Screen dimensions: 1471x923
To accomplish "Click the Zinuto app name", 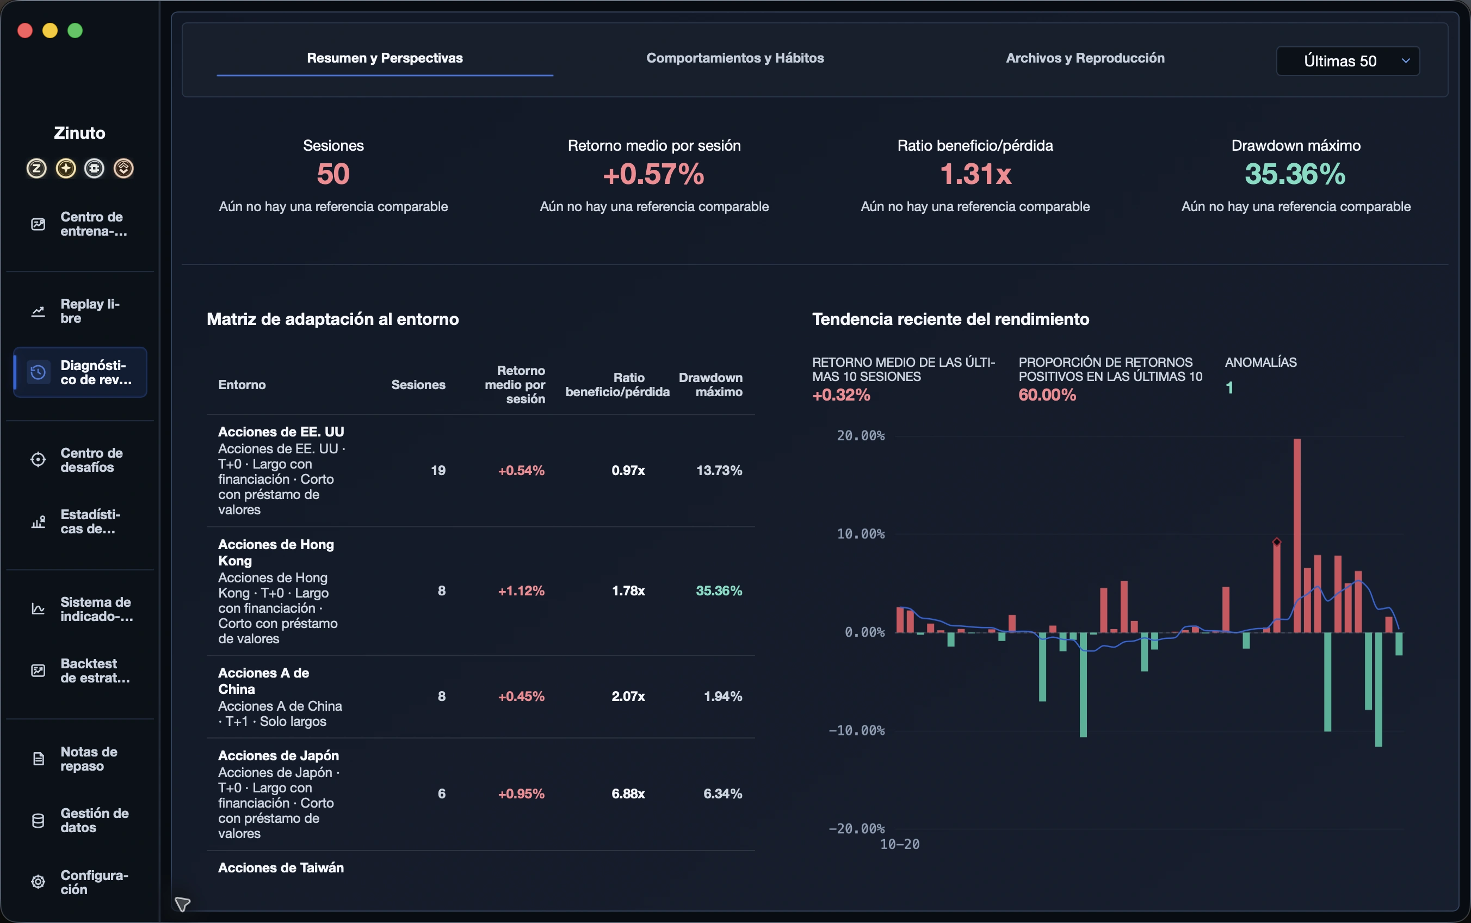I will click(x=80, y=133).
